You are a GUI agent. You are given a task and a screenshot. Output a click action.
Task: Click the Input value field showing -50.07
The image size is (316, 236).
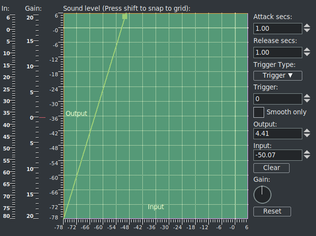[x=277, y=155]
